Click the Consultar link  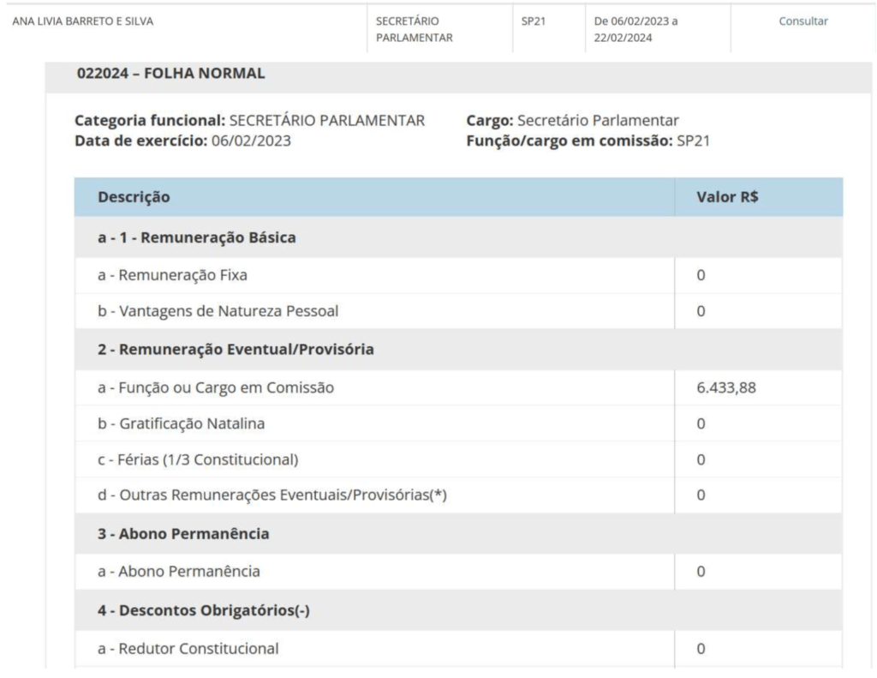802,21
